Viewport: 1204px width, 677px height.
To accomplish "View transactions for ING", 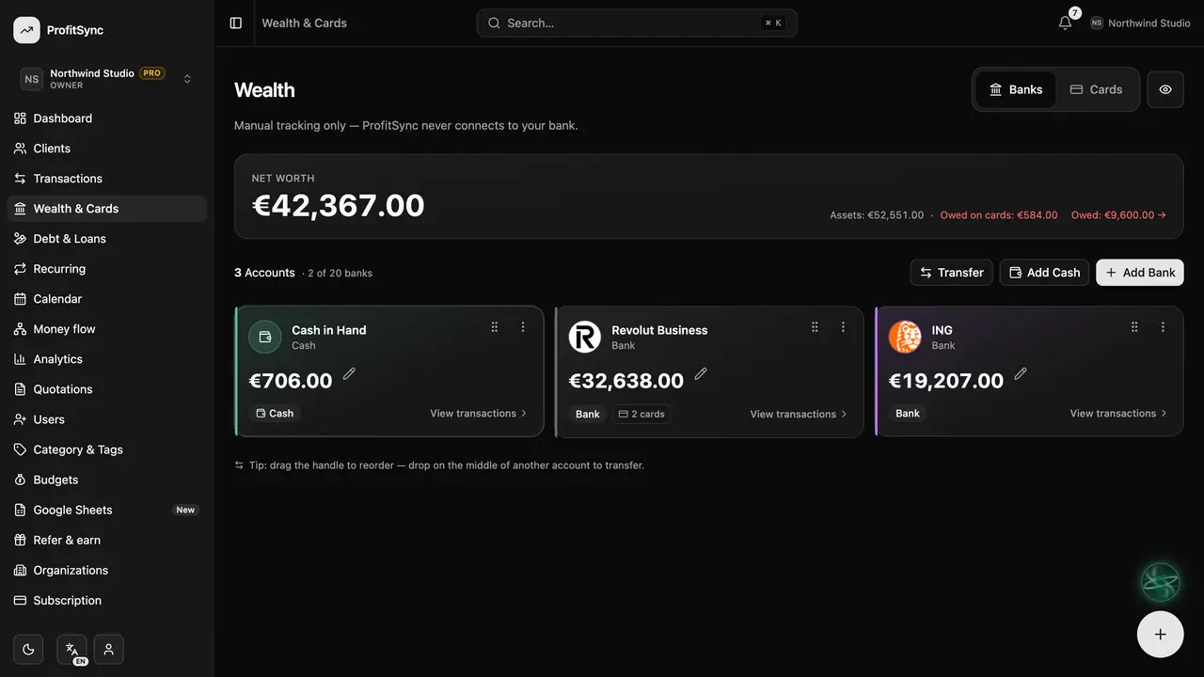I will tap(1118, 414).
